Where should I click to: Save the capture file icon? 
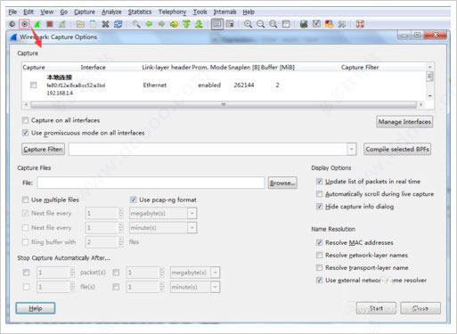point(93,24)
